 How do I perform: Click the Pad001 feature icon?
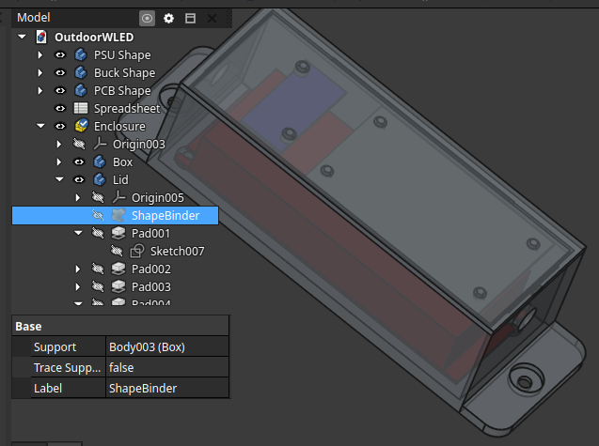pyautogui.click(x=118, y=233)
